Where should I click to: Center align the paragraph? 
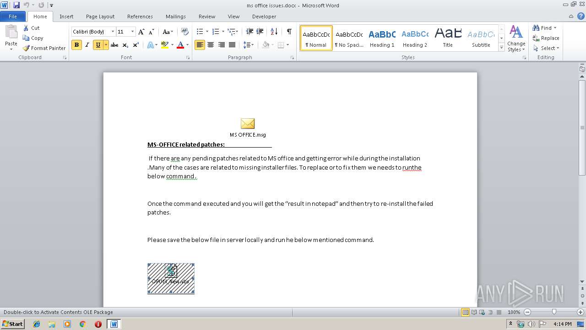click(x=211, y=45)
